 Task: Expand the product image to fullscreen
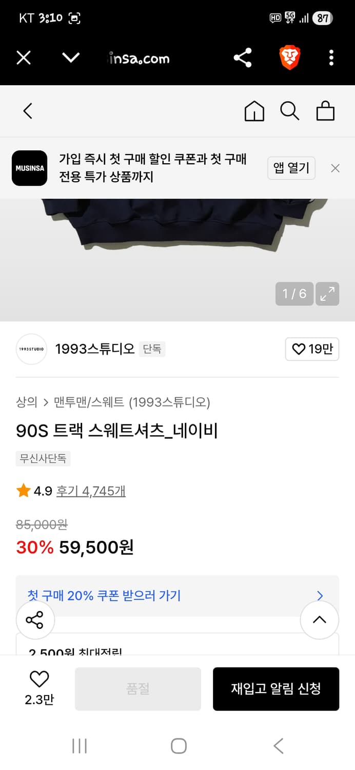pos(328,294)
